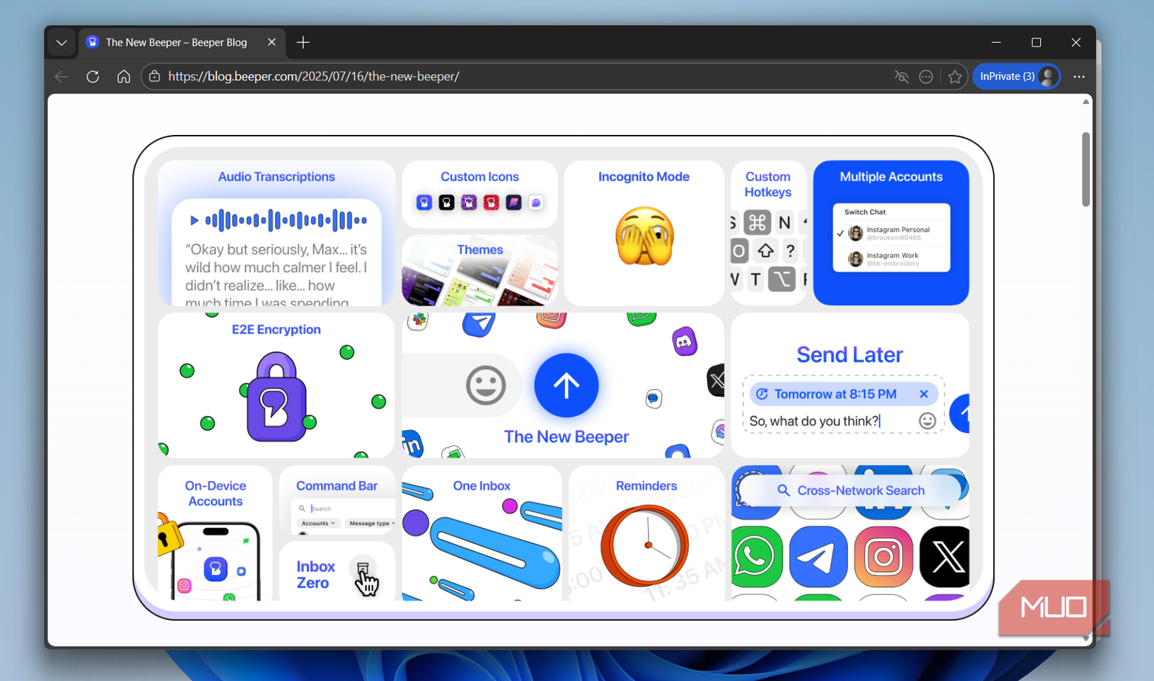Click the Tomorrow at 8:15 PM schedule chip
Viewport: 1154px width, 681px height.
[x=844, y=394]
